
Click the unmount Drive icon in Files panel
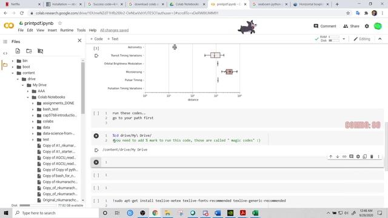41,51
